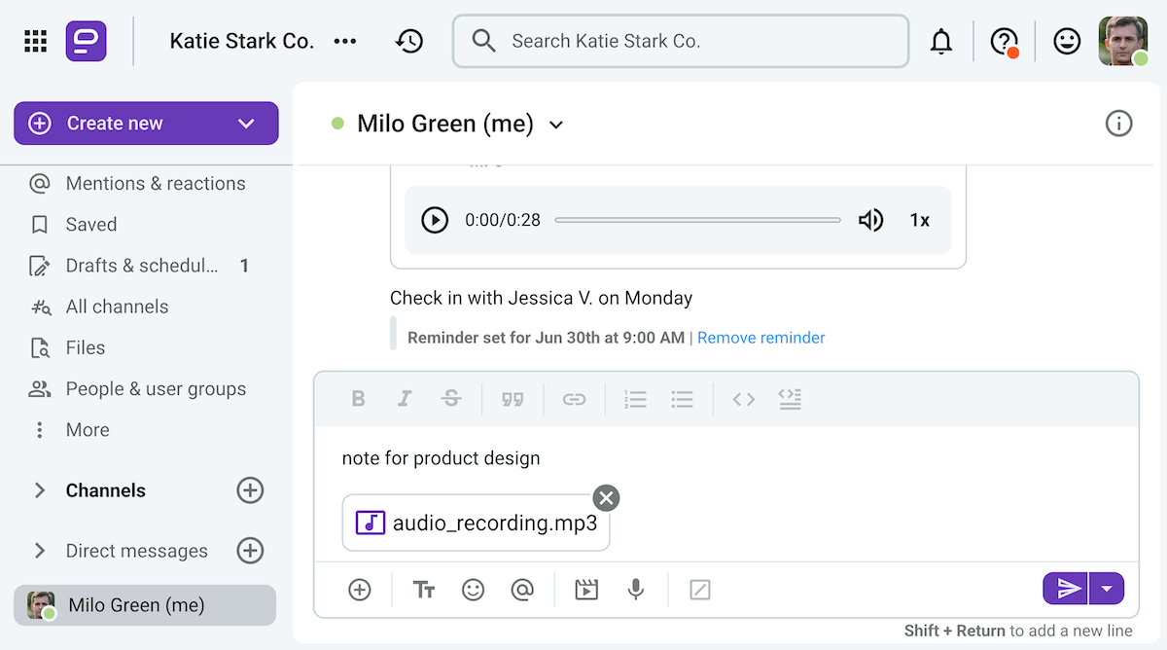Image resolution: width=1167 pixels, height=650 pixels.
Task: Change the 1x playback speed
Action: (x=919, y=220)
